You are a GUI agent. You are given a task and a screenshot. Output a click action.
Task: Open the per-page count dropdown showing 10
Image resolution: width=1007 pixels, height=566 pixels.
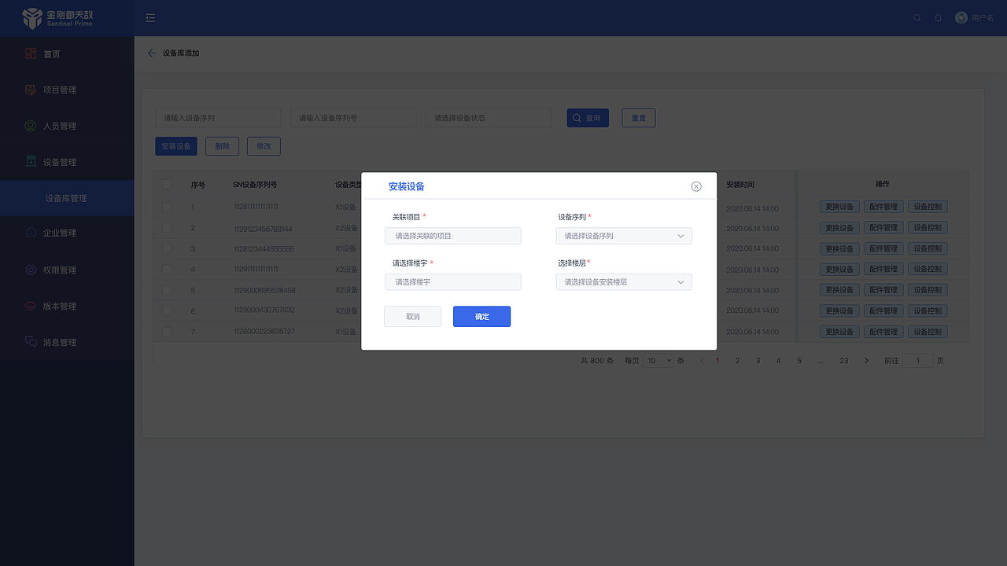pos(658,361)
